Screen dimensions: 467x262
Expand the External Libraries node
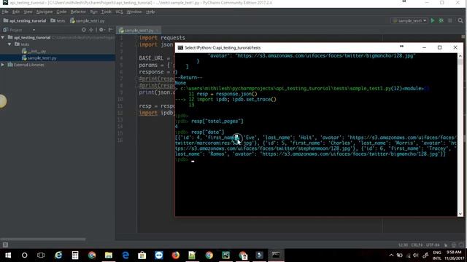tap(3, 65)
